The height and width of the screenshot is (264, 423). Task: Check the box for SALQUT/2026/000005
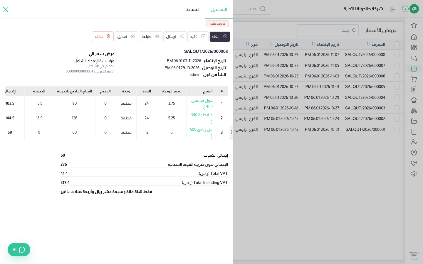coord(397,87)
